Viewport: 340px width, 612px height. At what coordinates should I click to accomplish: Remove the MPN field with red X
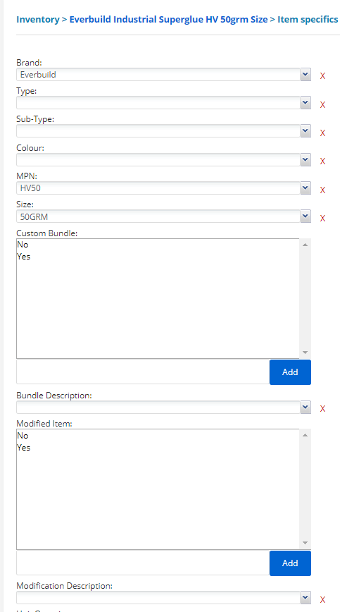coord(322,190)
